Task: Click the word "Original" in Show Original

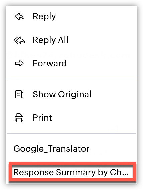Action: point(75,95)
